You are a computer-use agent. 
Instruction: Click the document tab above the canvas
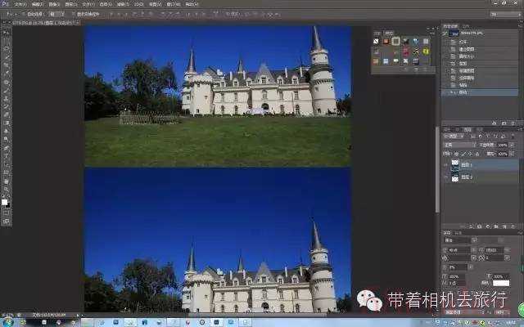point(45,22)
